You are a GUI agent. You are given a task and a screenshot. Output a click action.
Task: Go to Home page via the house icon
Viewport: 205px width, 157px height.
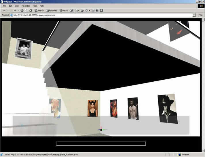point(30,10)
